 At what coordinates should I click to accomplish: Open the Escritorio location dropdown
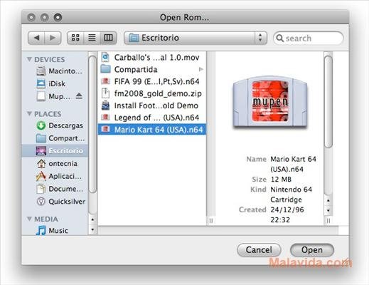[x=196, y=38]
